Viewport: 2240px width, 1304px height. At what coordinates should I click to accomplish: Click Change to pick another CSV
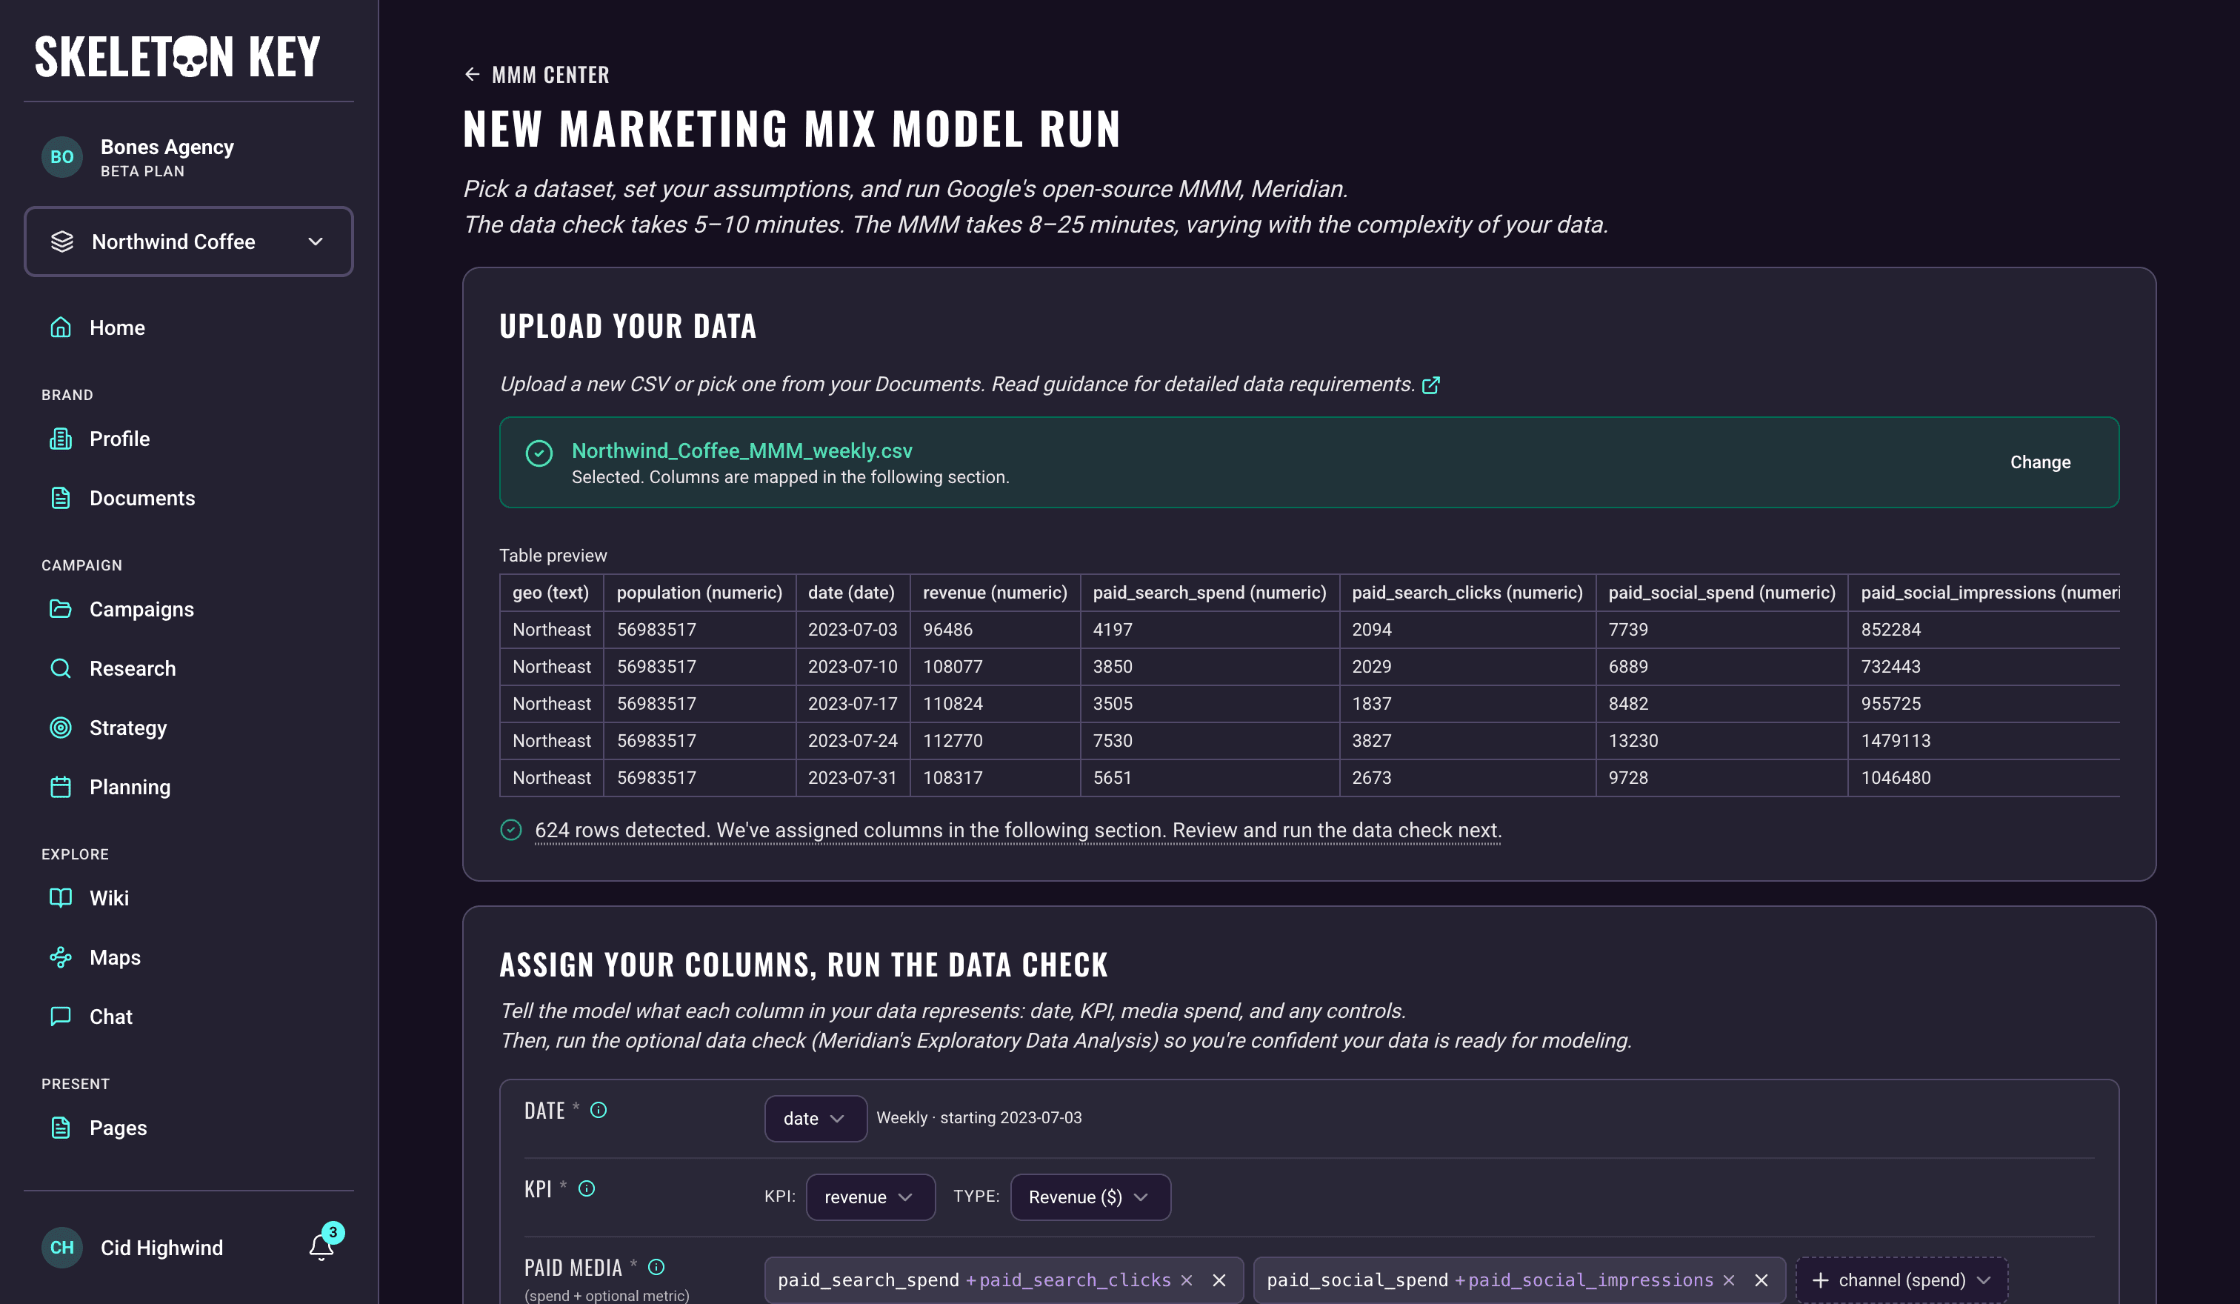point(2040,462)
